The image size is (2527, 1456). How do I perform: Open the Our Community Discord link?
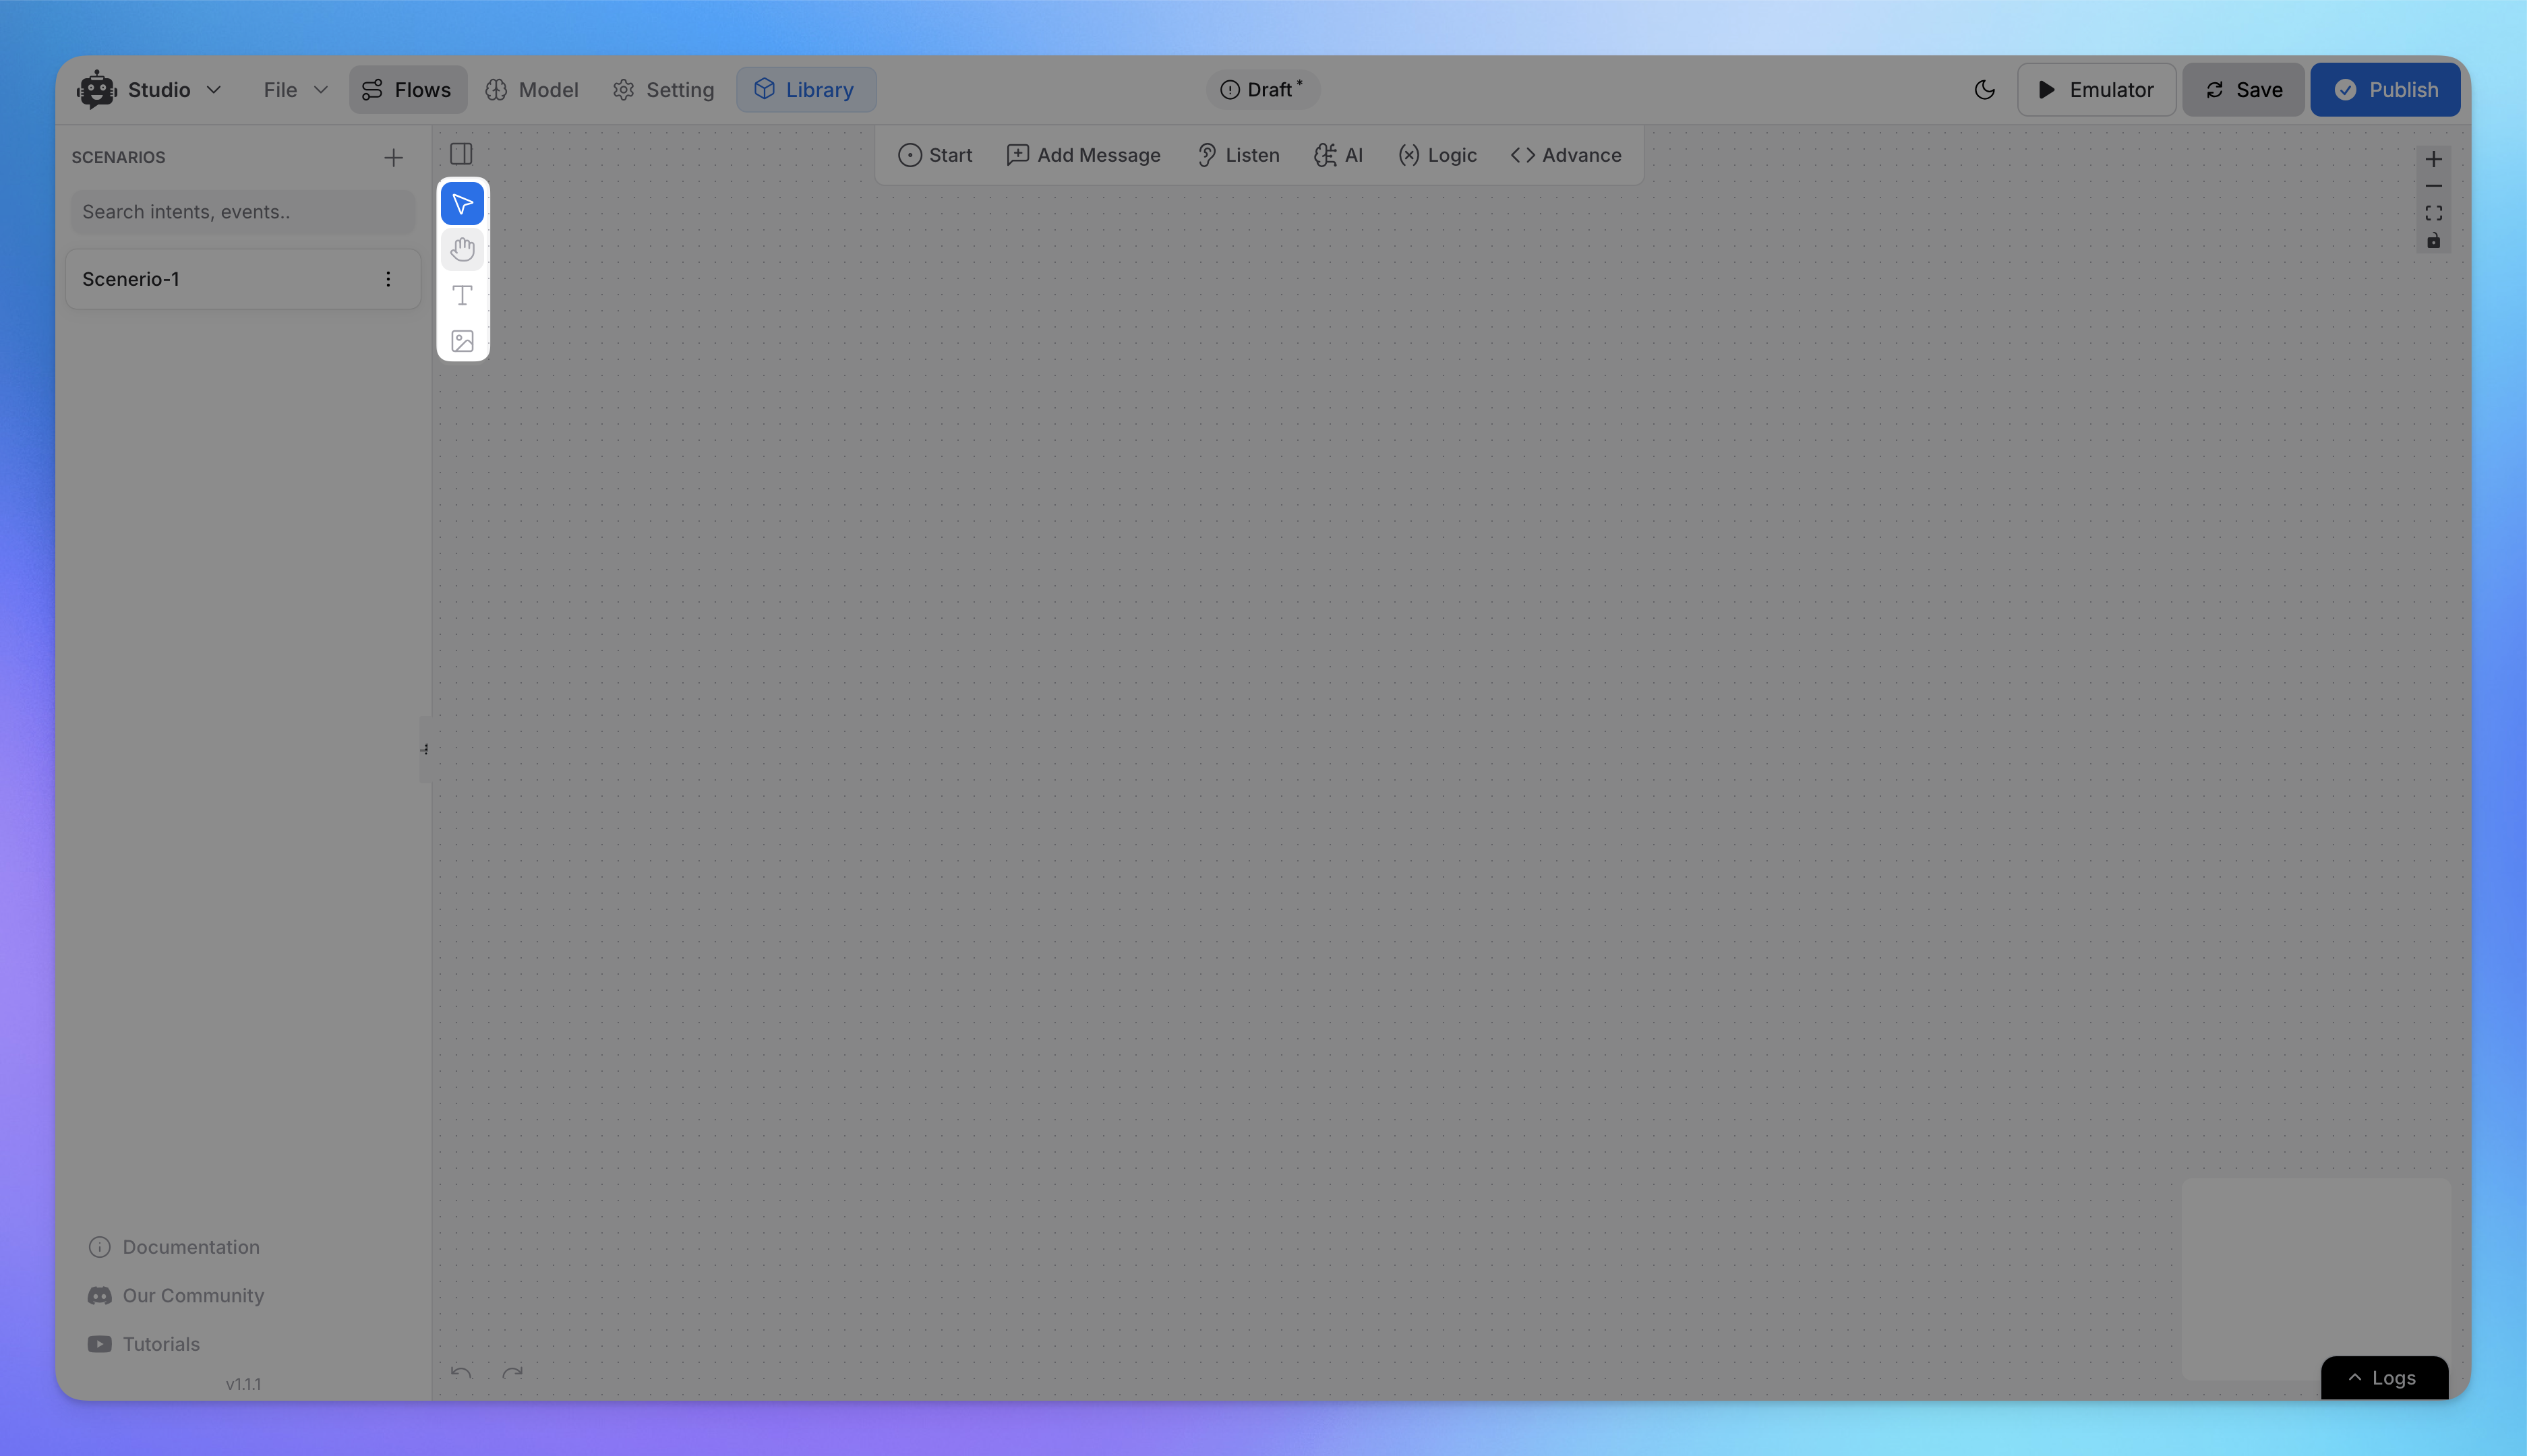point(176,1296)
